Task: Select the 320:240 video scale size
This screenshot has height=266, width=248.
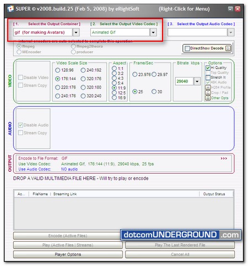Action: point(83,96)
